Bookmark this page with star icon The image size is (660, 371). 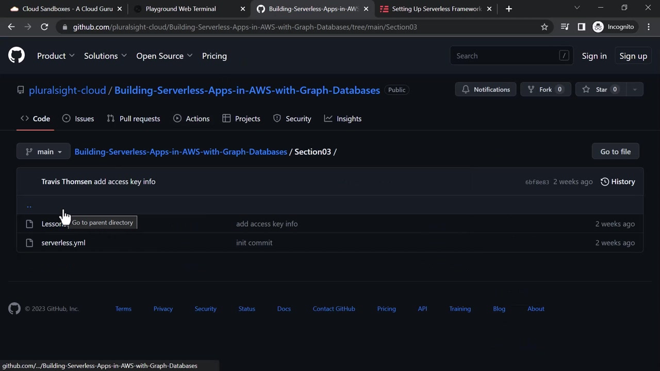click(x=544, y=27)
